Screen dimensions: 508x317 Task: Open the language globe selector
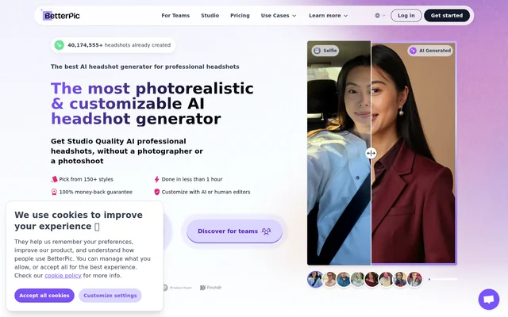click(x=380, y=16)
